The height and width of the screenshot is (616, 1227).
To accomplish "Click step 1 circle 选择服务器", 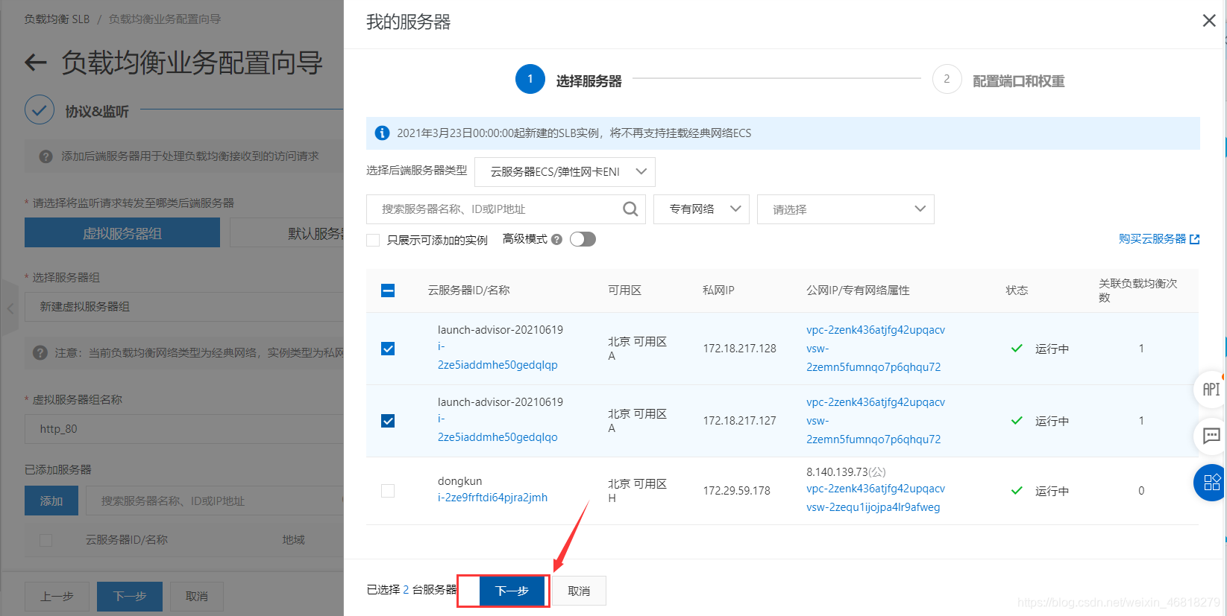I will pyautogui.click(x=530, y=79).
